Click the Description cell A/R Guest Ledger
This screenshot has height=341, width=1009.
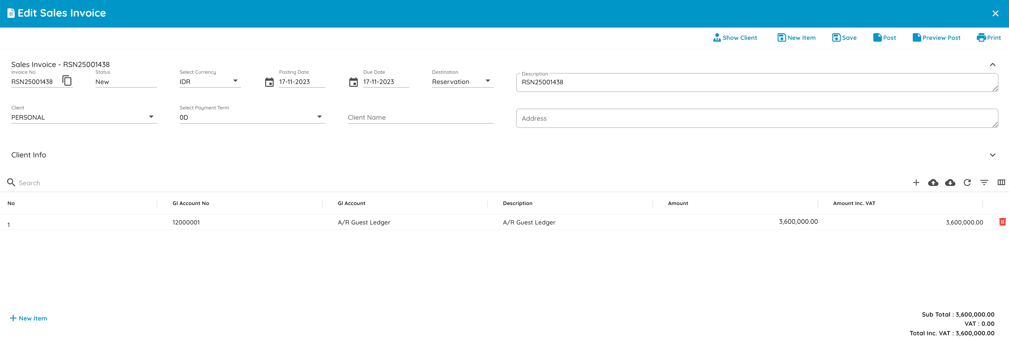(x=529, y=222)
